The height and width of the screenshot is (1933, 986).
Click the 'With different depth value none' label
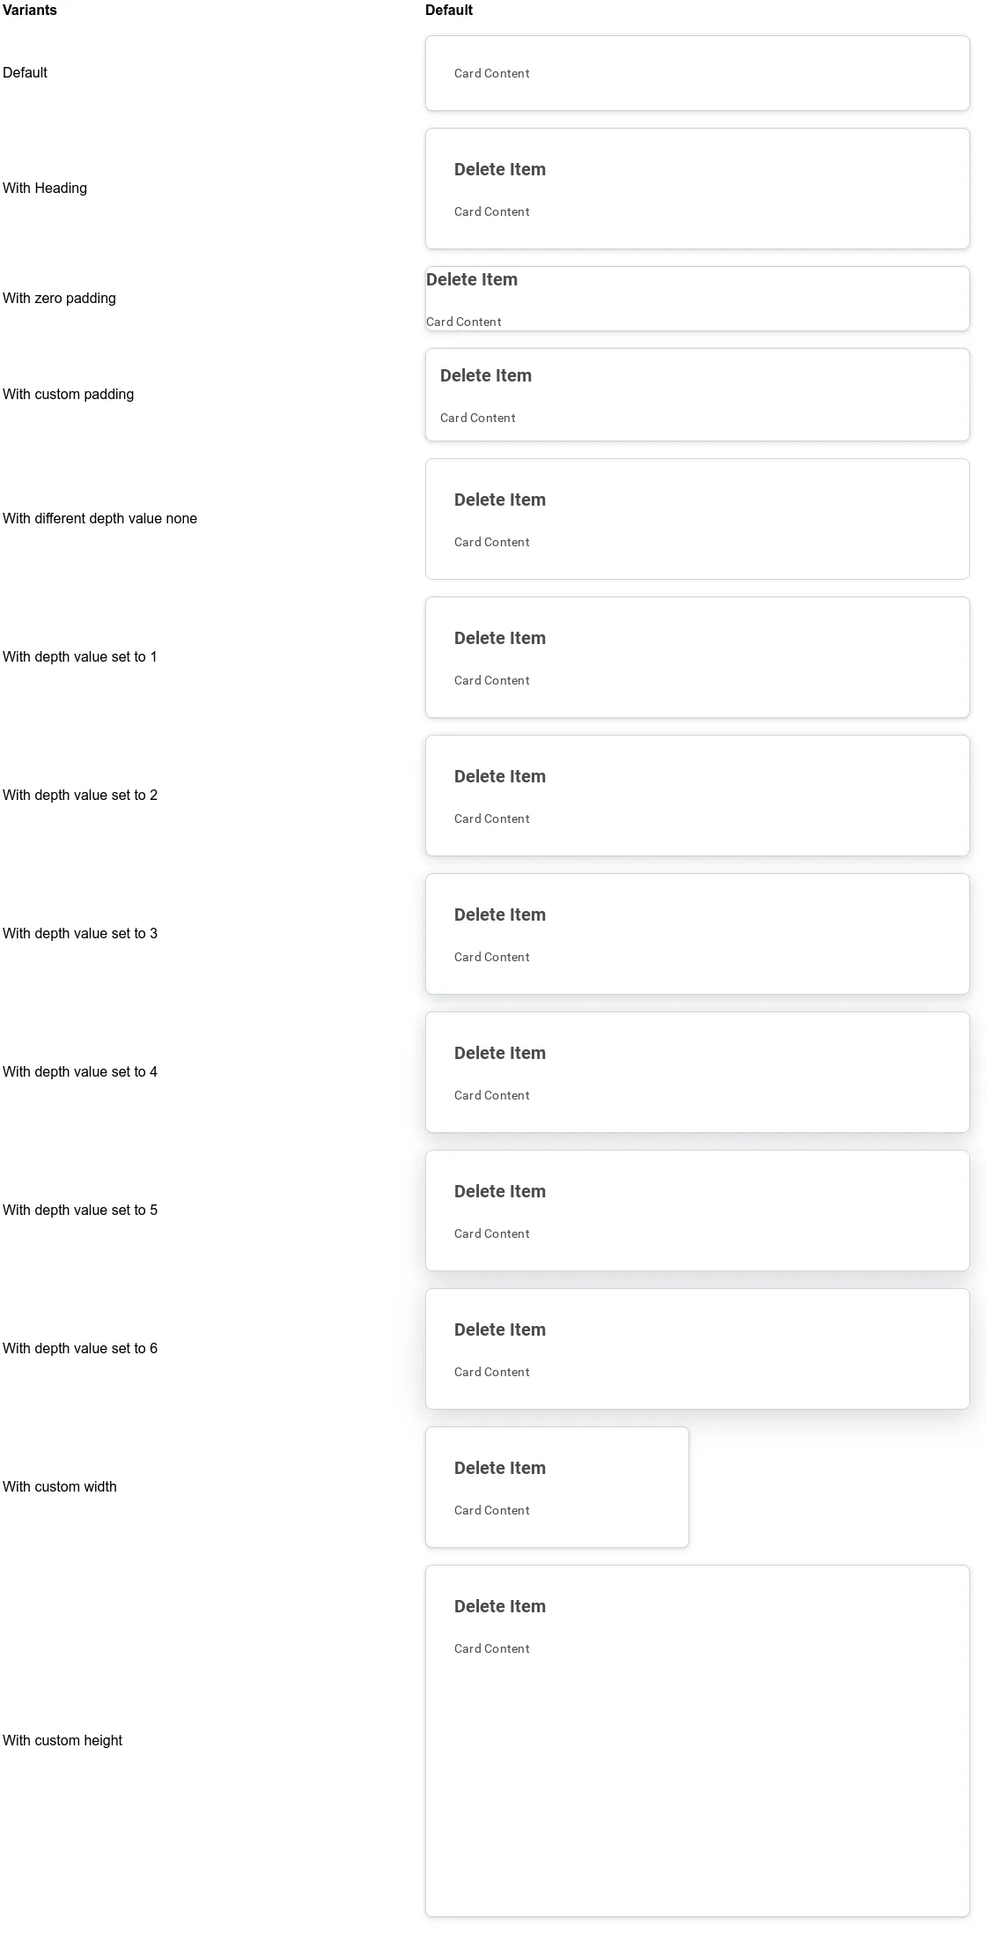pos(99,518)
